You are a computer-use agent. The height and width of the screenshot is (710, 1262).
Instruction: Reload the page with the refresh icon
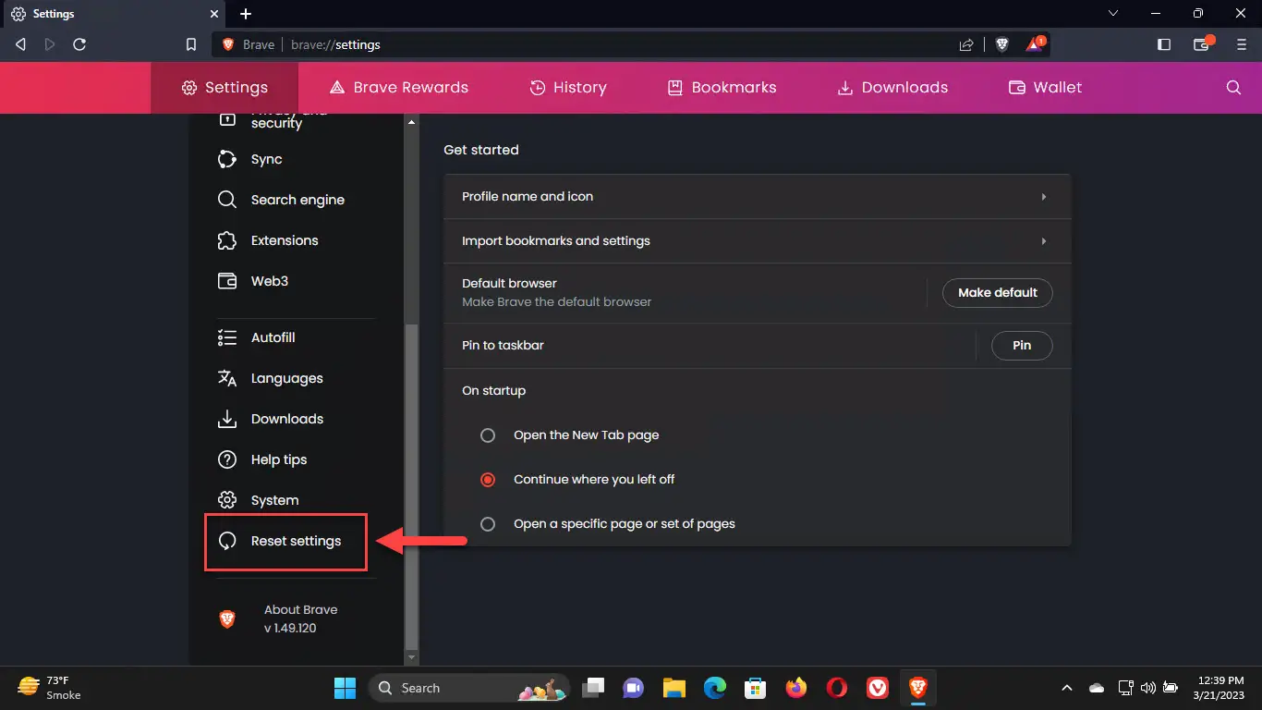pos(79,44)
